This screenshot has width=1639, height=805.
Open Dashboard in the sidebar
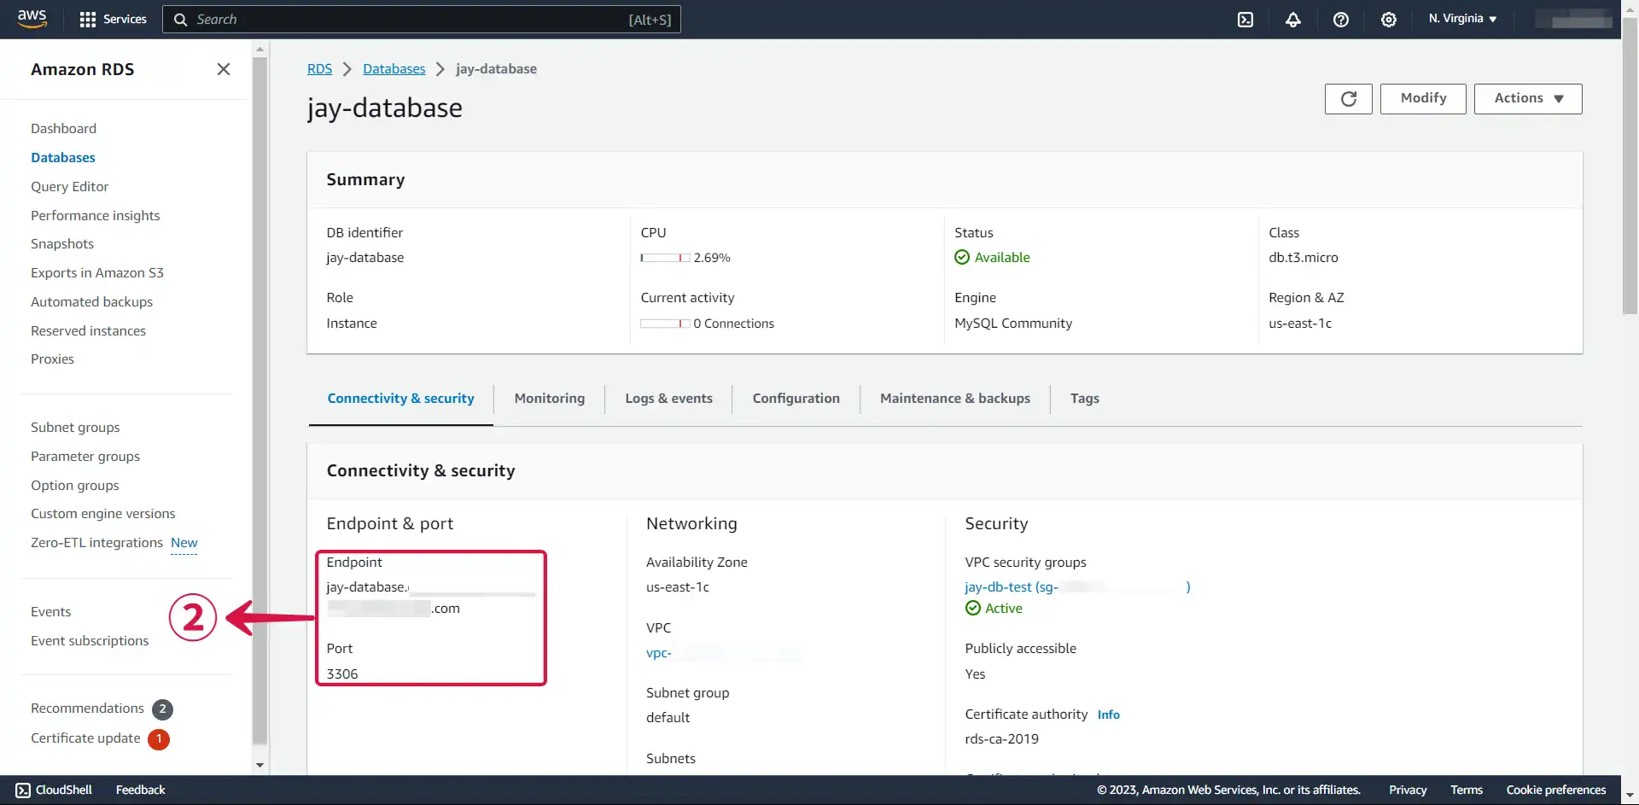(x=63, y=129)
